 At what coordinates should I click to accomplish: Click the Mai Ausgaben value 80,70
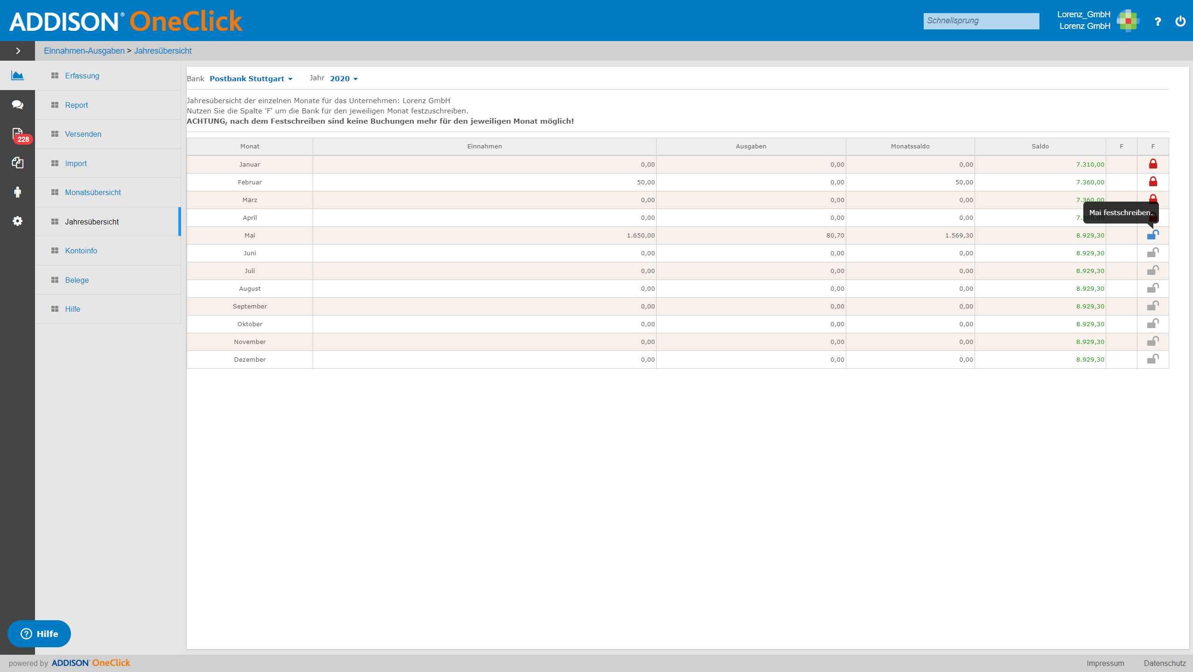pos(835,235)
